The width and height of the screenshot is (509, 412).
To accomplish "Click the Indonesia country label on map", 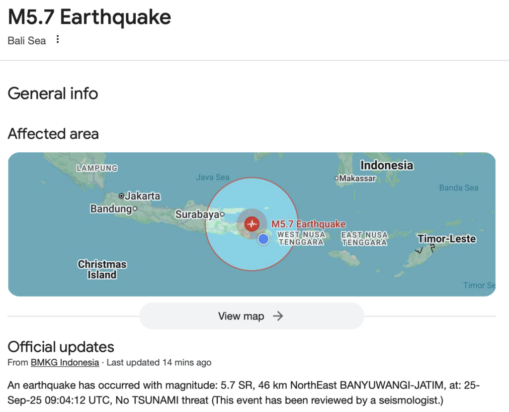I will [x=387, y=165].
